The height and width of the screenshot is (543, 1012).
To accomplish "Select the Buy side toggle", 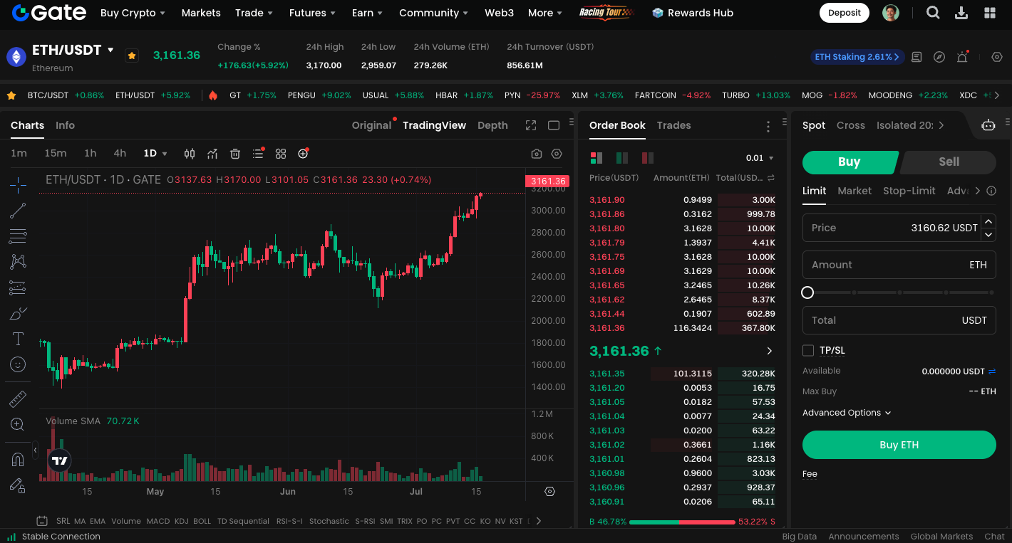I will [849, 162].
